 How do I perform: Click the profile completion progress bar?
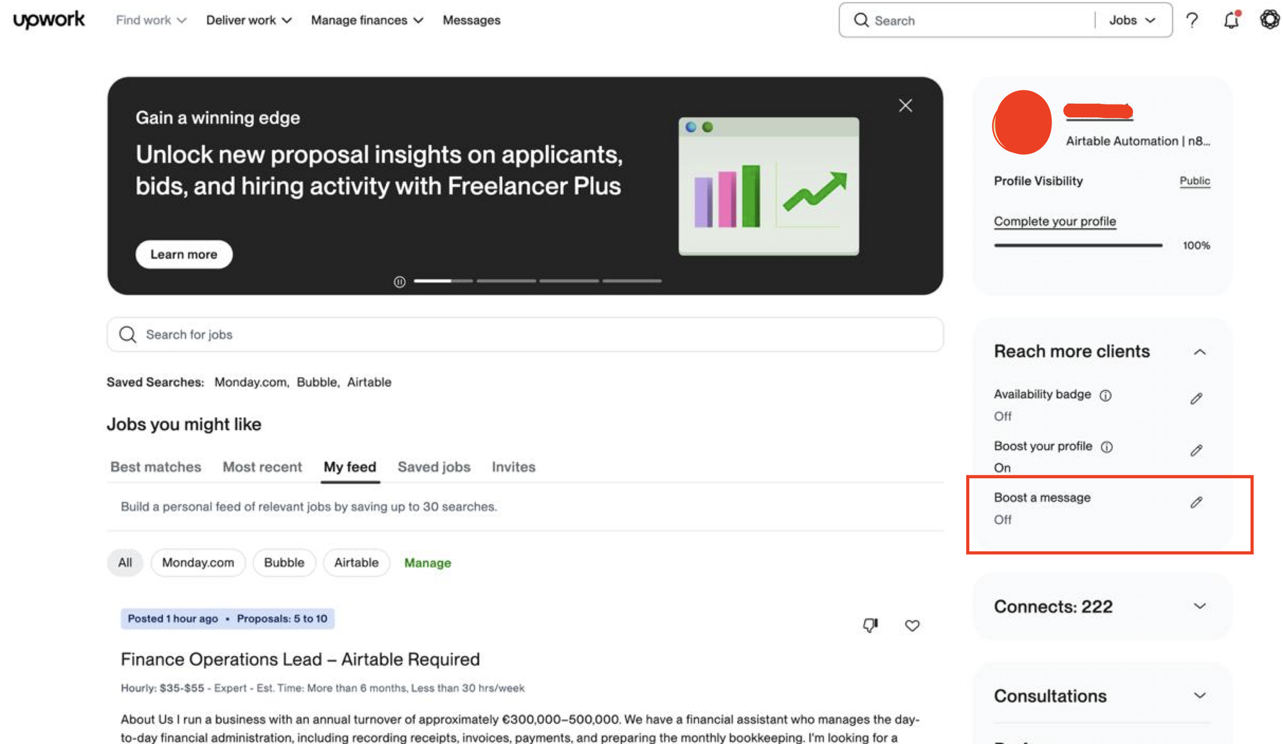(1078, 245)
